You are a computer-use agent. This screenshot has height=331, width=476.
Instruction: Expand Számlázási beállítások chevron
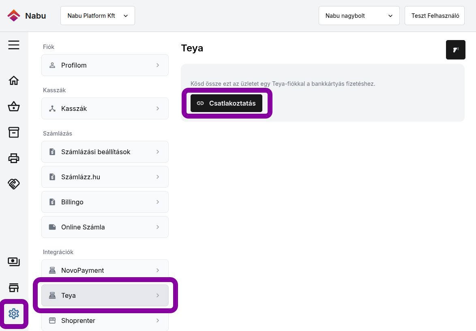[158, 152]
